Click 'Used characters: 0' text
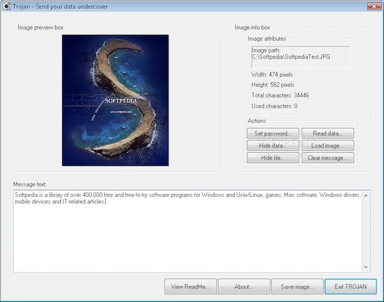Viewport: 384px width, 302px height. (274, 106)
